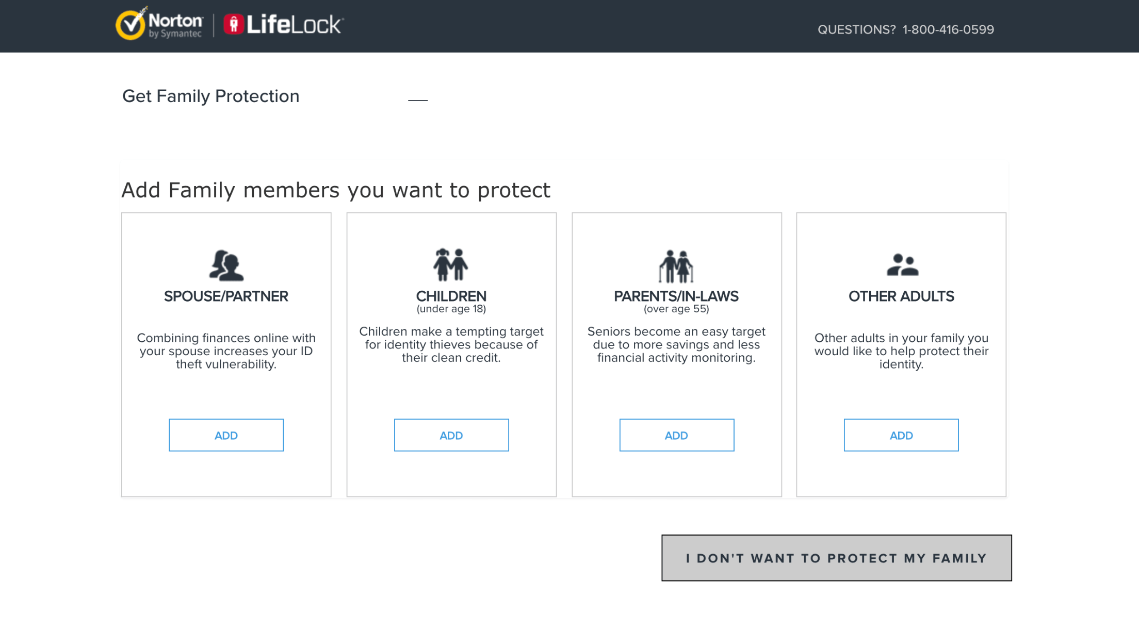Click the support phone number 1-800-416-0599
Image resolution: width=1139 pixels, height=633 pixels.
(948, 29)
